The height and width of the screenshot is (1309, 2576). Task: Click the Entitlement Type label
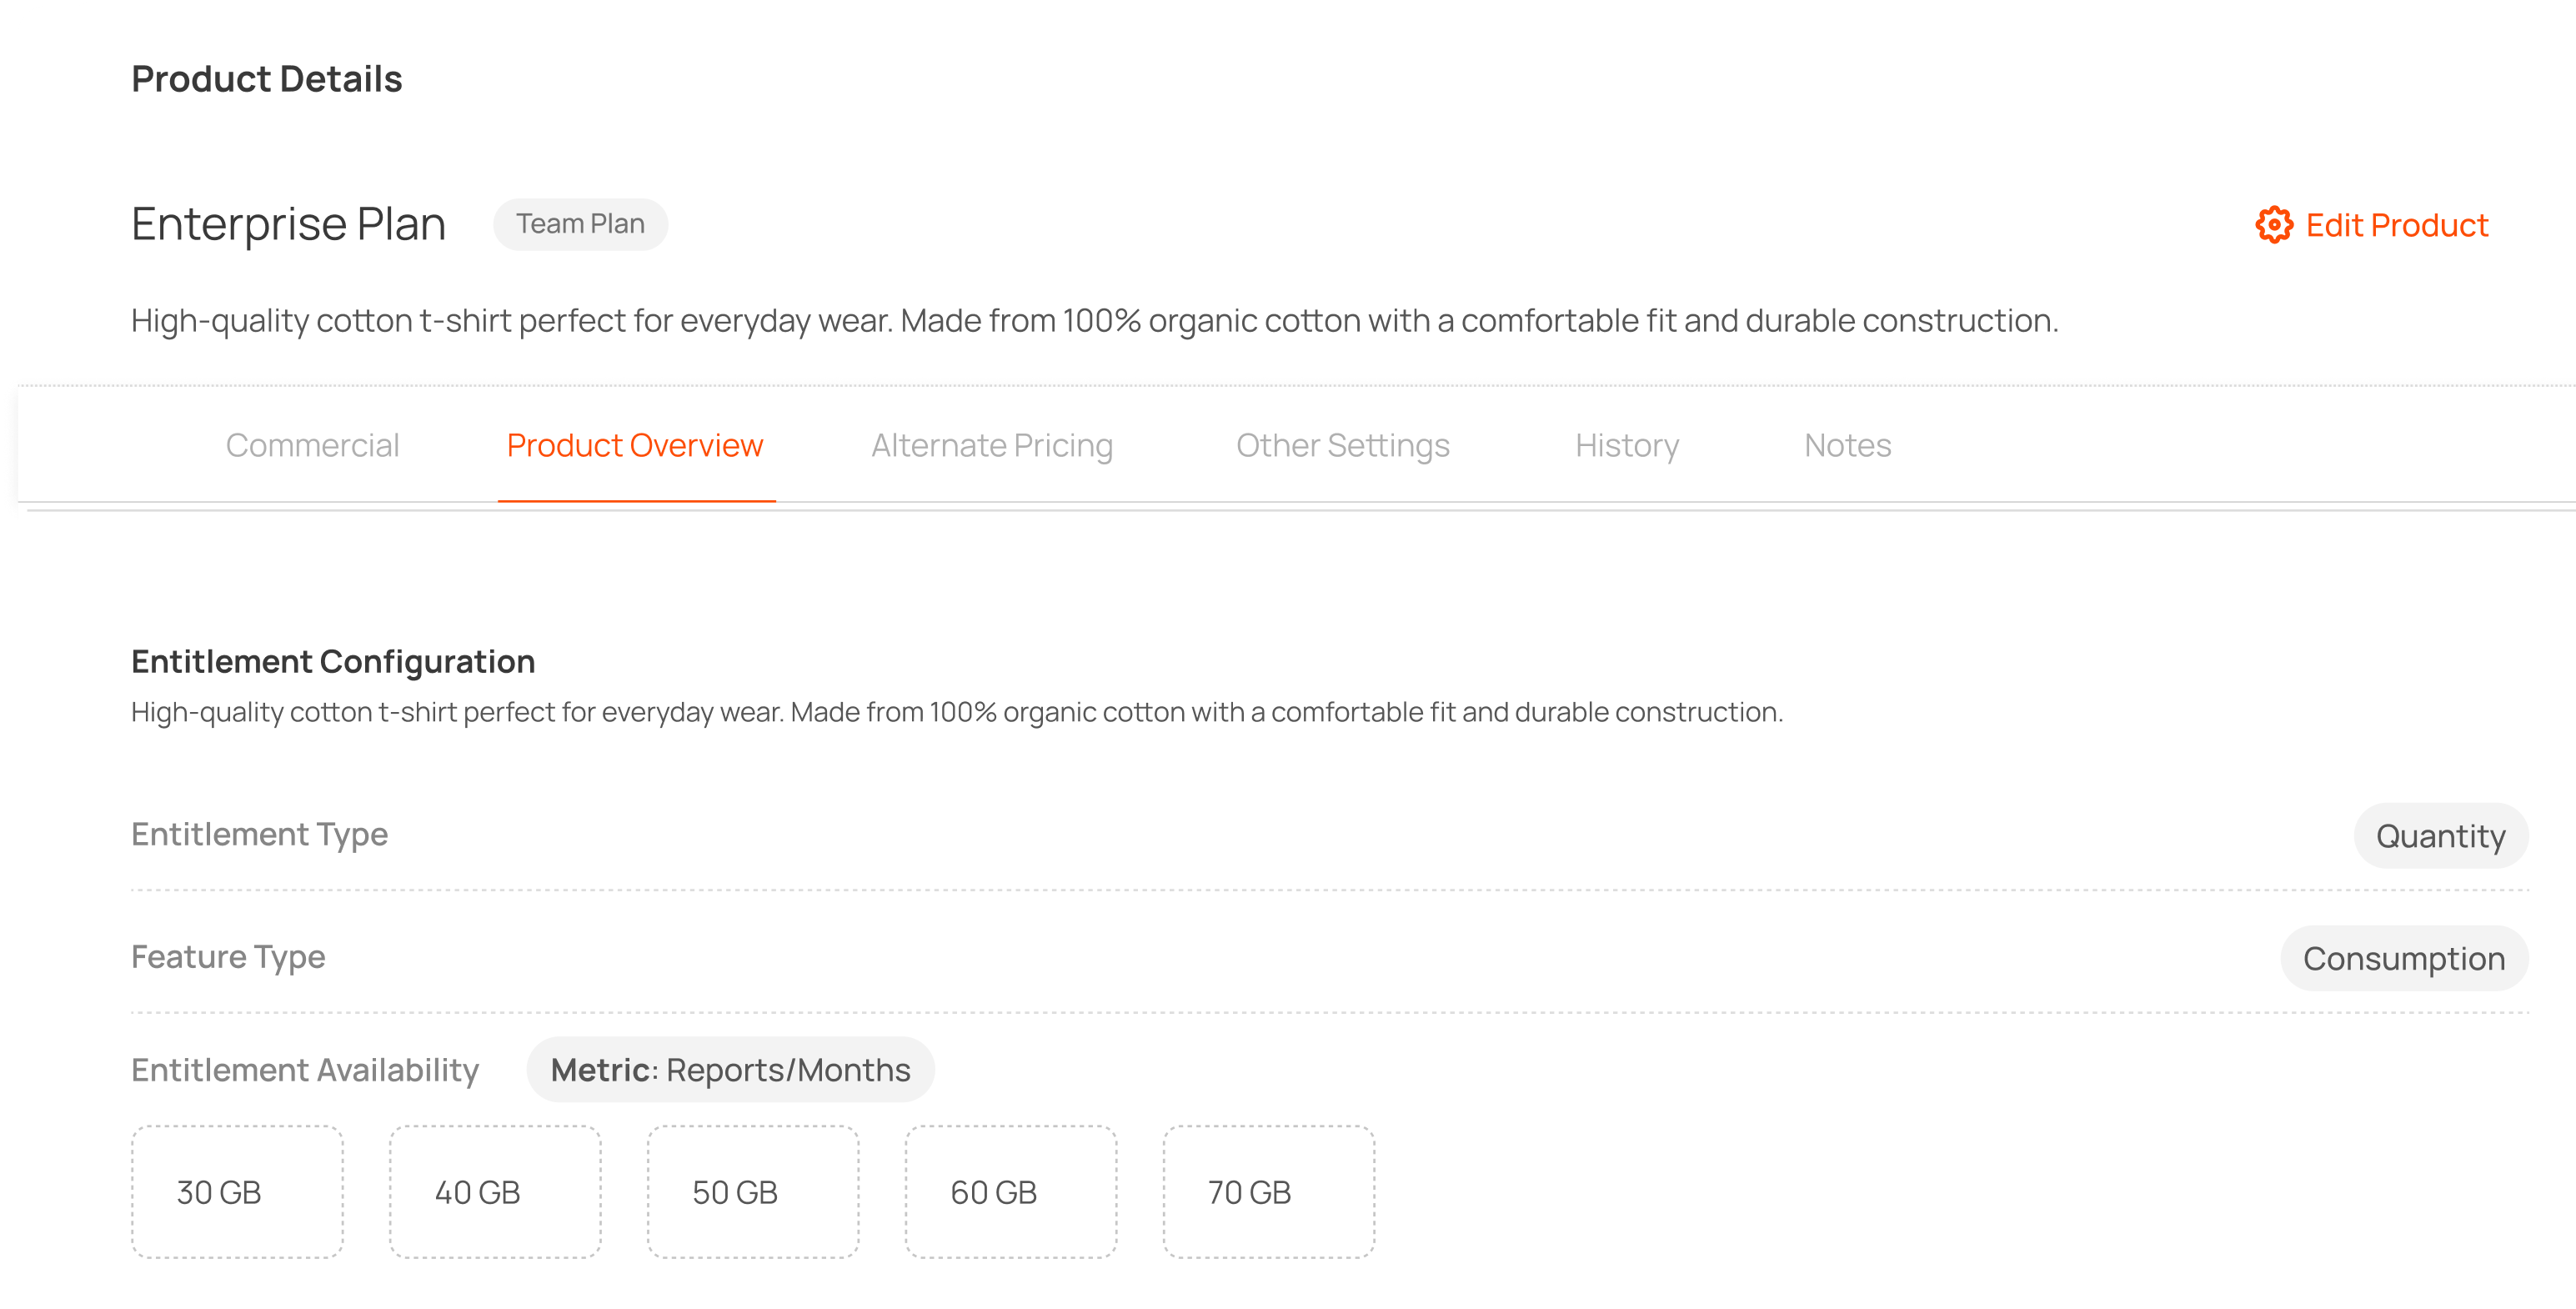tap(259, 835)
